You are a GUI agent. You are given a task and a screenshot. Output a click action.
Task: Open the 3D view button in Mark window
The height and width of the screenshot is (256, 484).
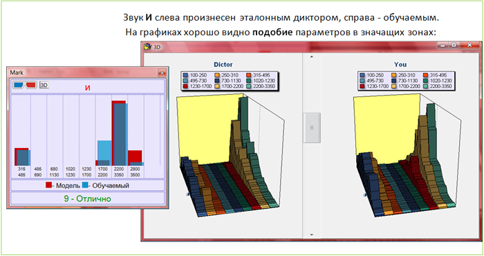coord(44,85)
